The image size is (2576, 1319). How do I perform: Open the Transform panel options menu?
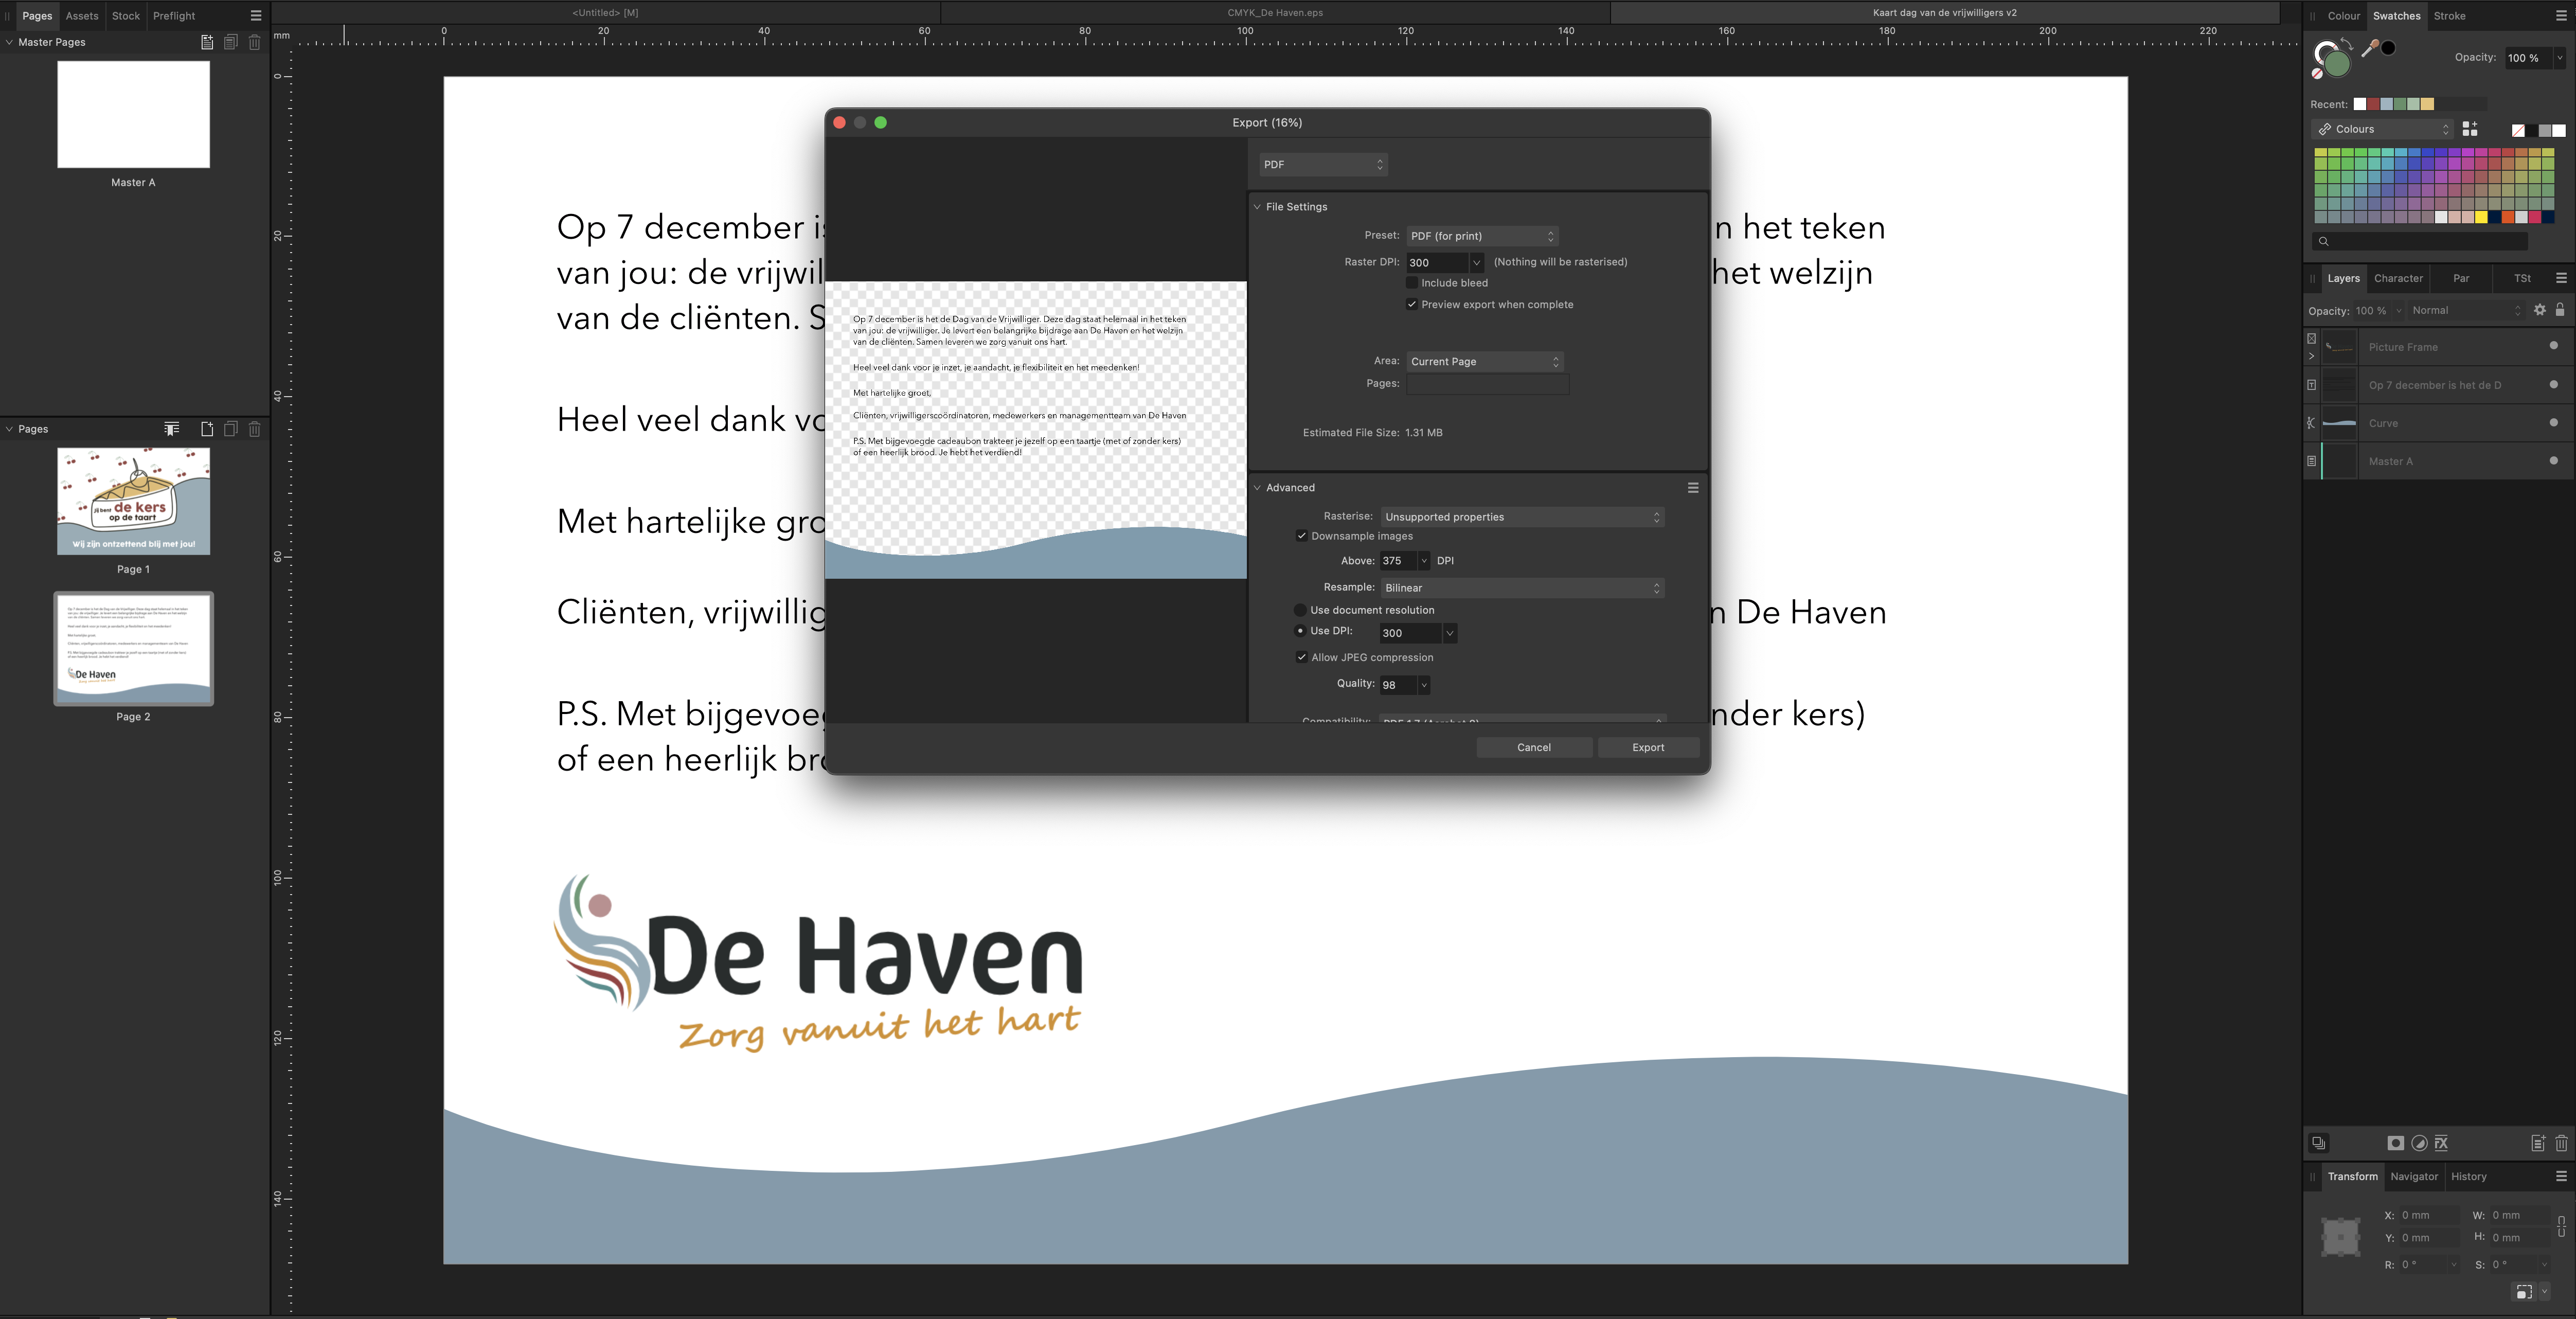click(x=2561, y=1176)
